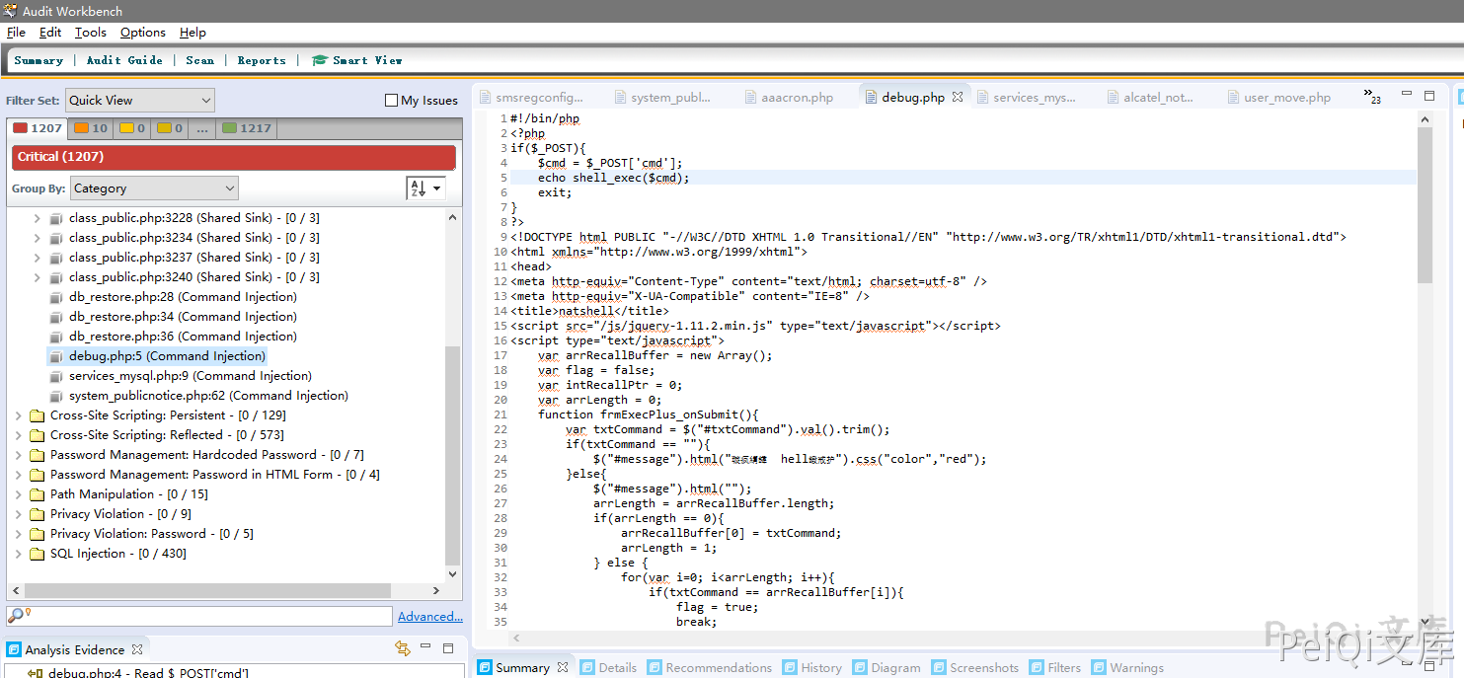
Task: Maximize the code editor pane
Action: (1429, 96)
